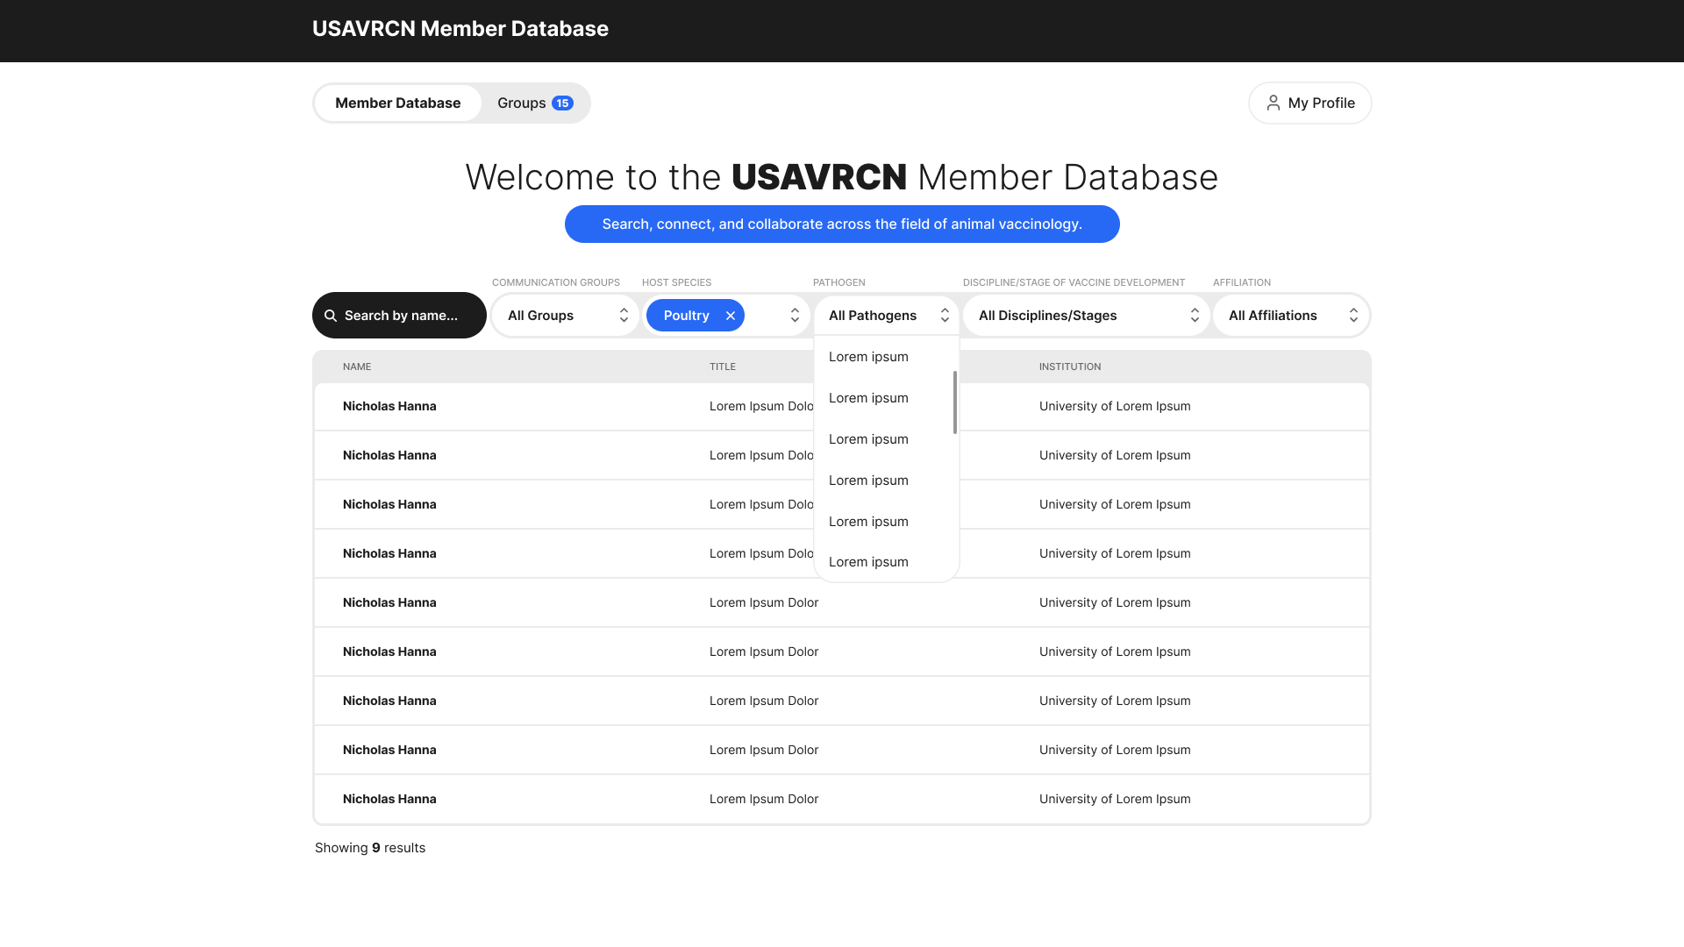Choose the last visible Lorem ipsum option

(x=868, y=562)
